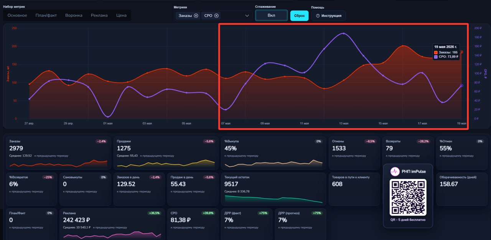The image size is (491, 240).
Task: Click 'Среднее: 8 336,78' in Текущий остаток card
Action: coord(237,191)
